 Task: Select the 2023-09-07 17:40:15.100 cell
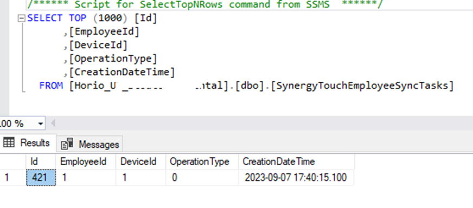(296, 177)
